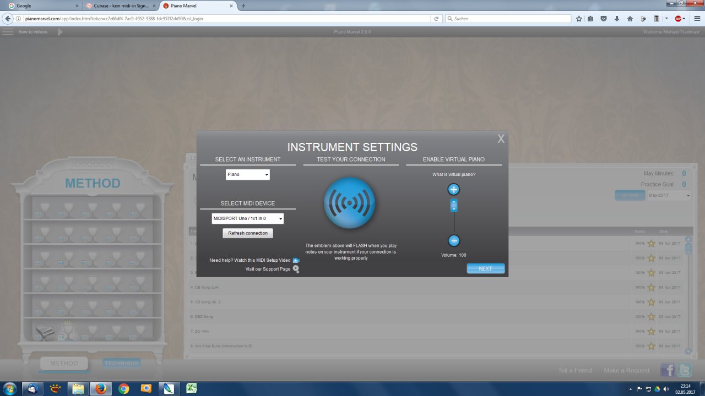Viewport: 705px width, 396px height.
Task: Go to the Firefox home page
Action: (630, 19)
